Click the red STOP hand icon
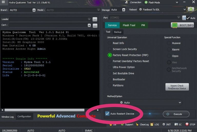Image resolution: width=197 pixels, height=132 pixels. click(x=187, y=124)
